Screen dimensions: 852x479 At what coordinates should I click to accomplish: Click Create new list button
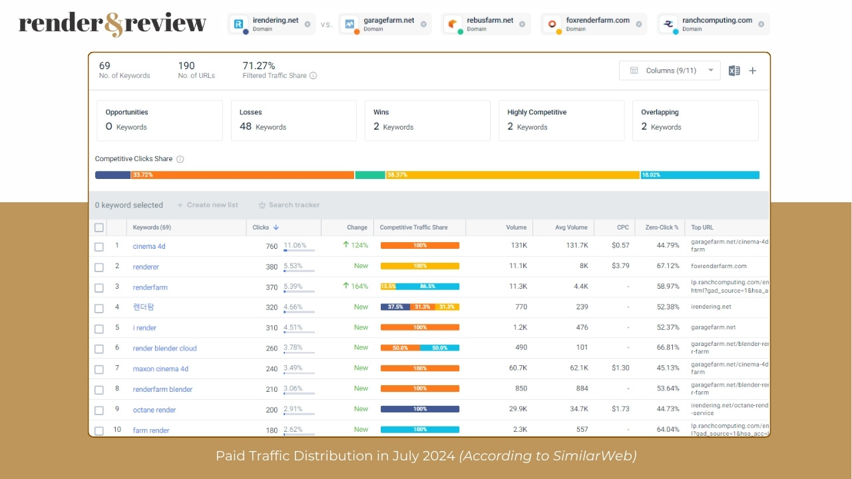pyautogui.click(x=208, y=205)
